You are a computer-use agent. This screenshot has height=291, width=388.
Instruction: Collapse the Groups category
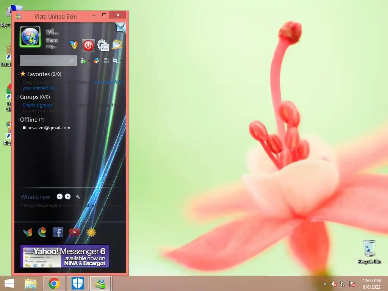click(x=18, y=97)
